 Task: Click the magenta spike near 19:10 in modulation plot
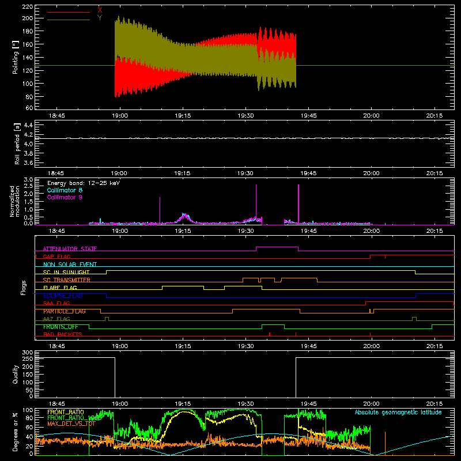click(x=160, y=210)
